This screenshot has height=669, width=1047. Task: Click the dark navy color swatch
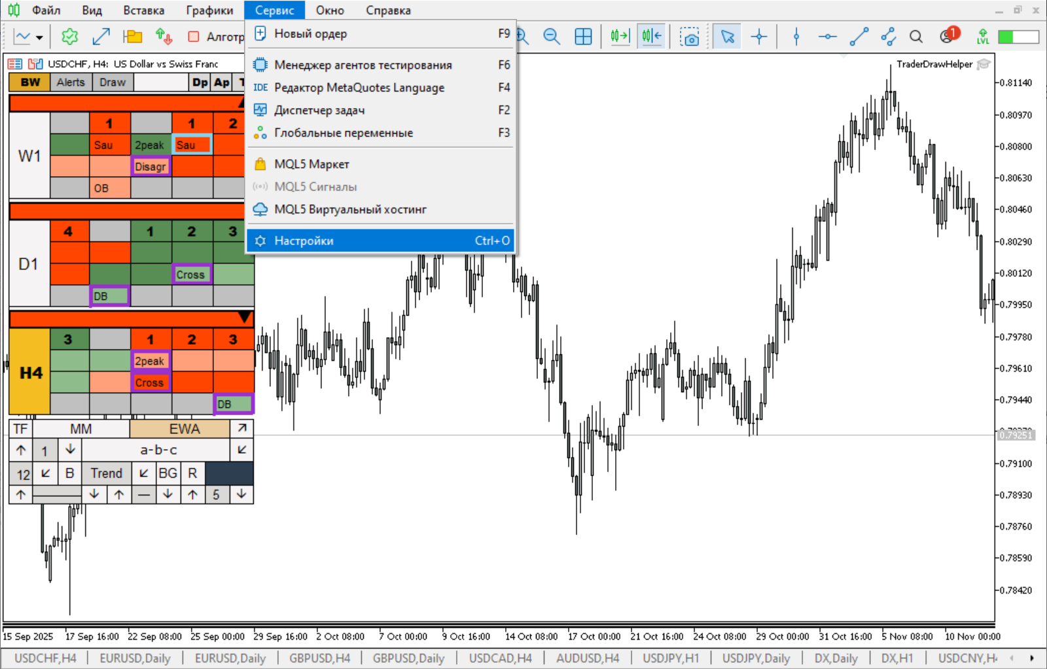230,473
